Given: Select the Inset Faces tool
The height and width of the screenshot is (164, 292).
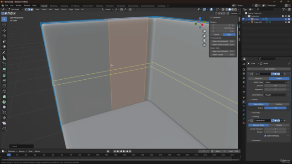Looking at the screenshot, I should pos(4,75).
